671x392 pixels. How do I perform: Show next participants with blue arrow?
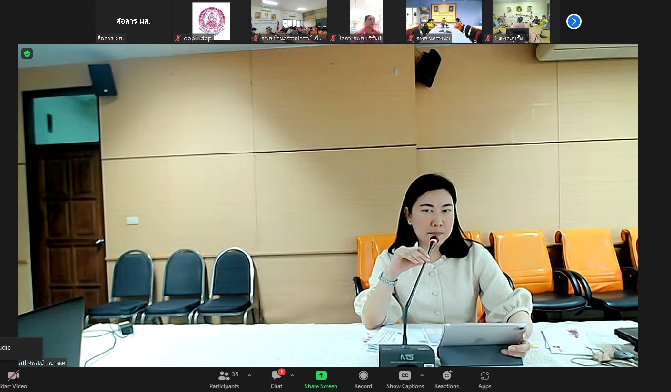573,21
